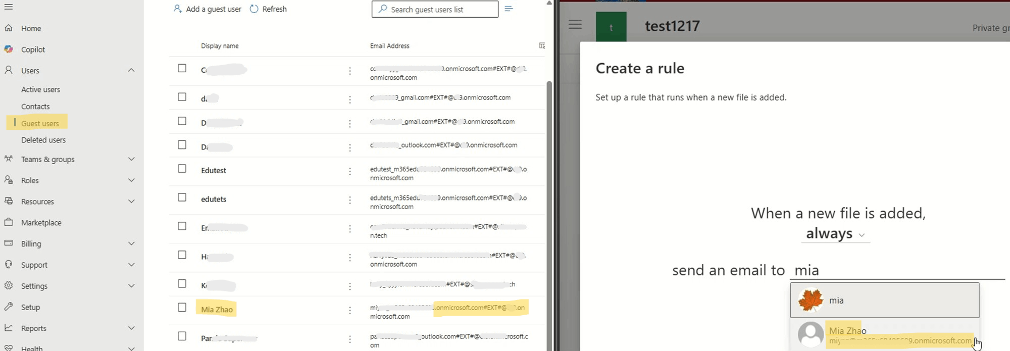Click the Billing card icon
The width and height of the screenshot is (1010, 351).
point(9,243)
